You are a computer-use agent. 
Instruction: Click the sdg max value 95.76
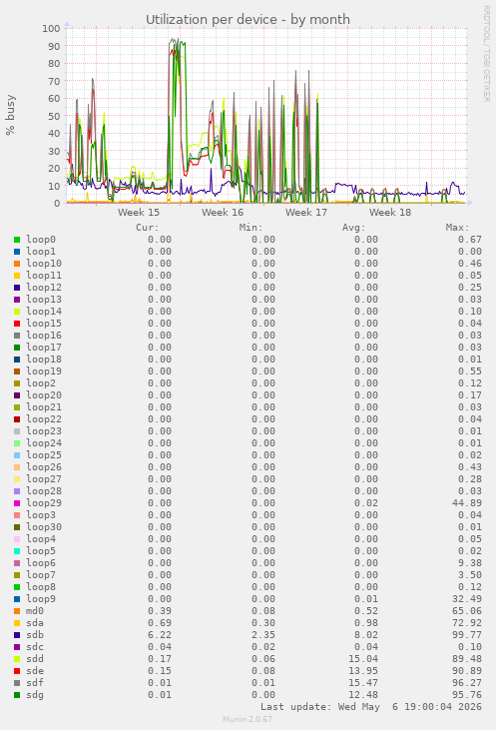(467, 695)
